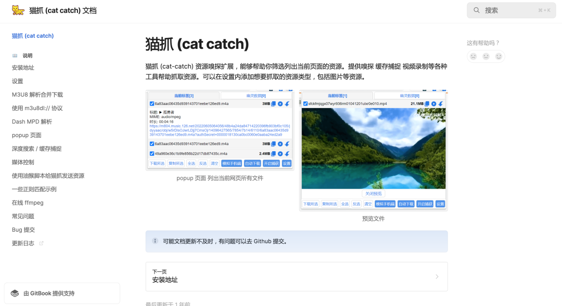
Task: Click external link icon beside 更新日志
Action: pos(41,243)
